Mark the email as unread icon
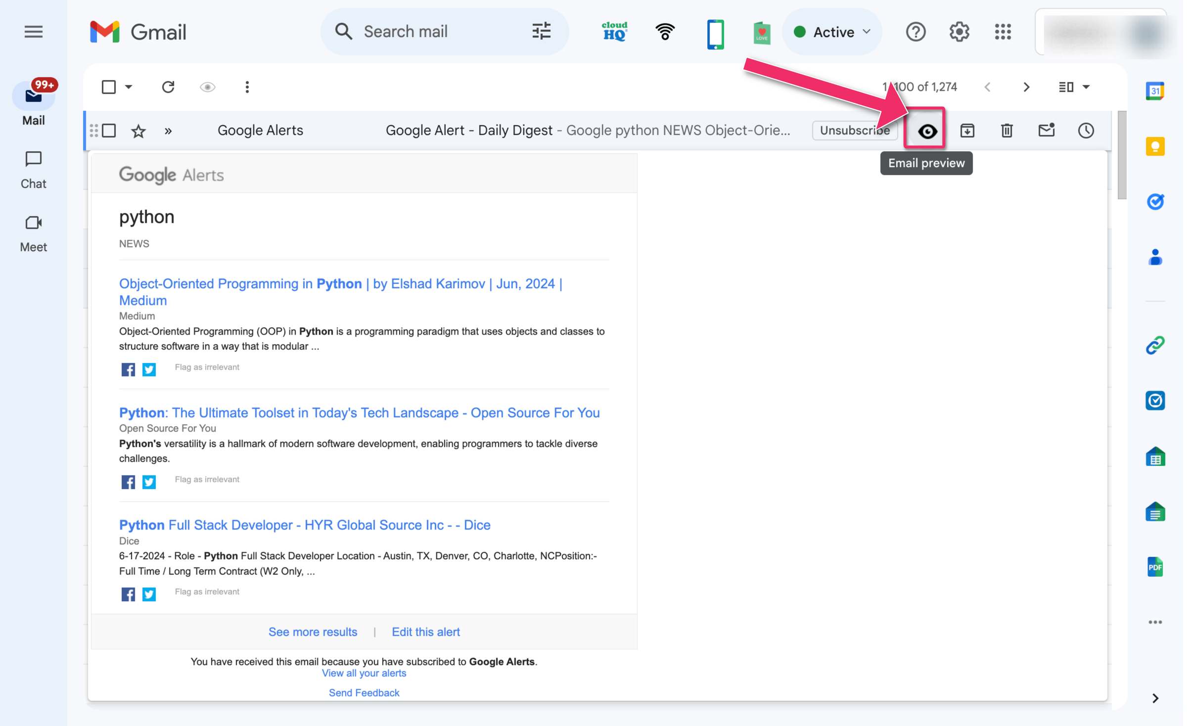This screenshot has height=726, width=1193. (x=1046, y=131)
